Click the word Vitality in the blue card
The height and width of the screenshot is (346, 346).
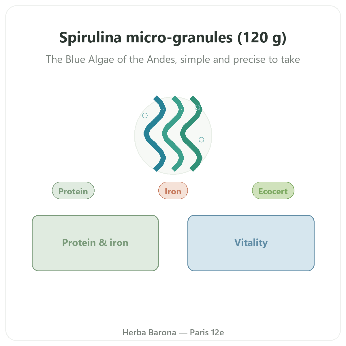click(x=251, y=243)
